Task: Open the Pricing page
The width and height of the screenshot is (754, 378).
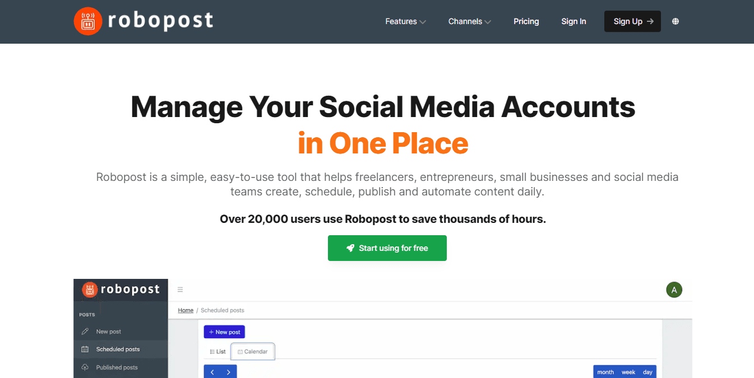Action: pos(526,21)
